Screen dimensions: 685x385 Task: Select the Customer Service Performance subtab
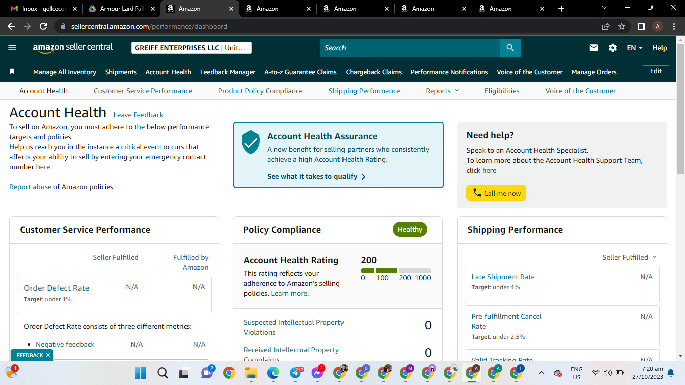pyautogui.click(x=143, y=91)
